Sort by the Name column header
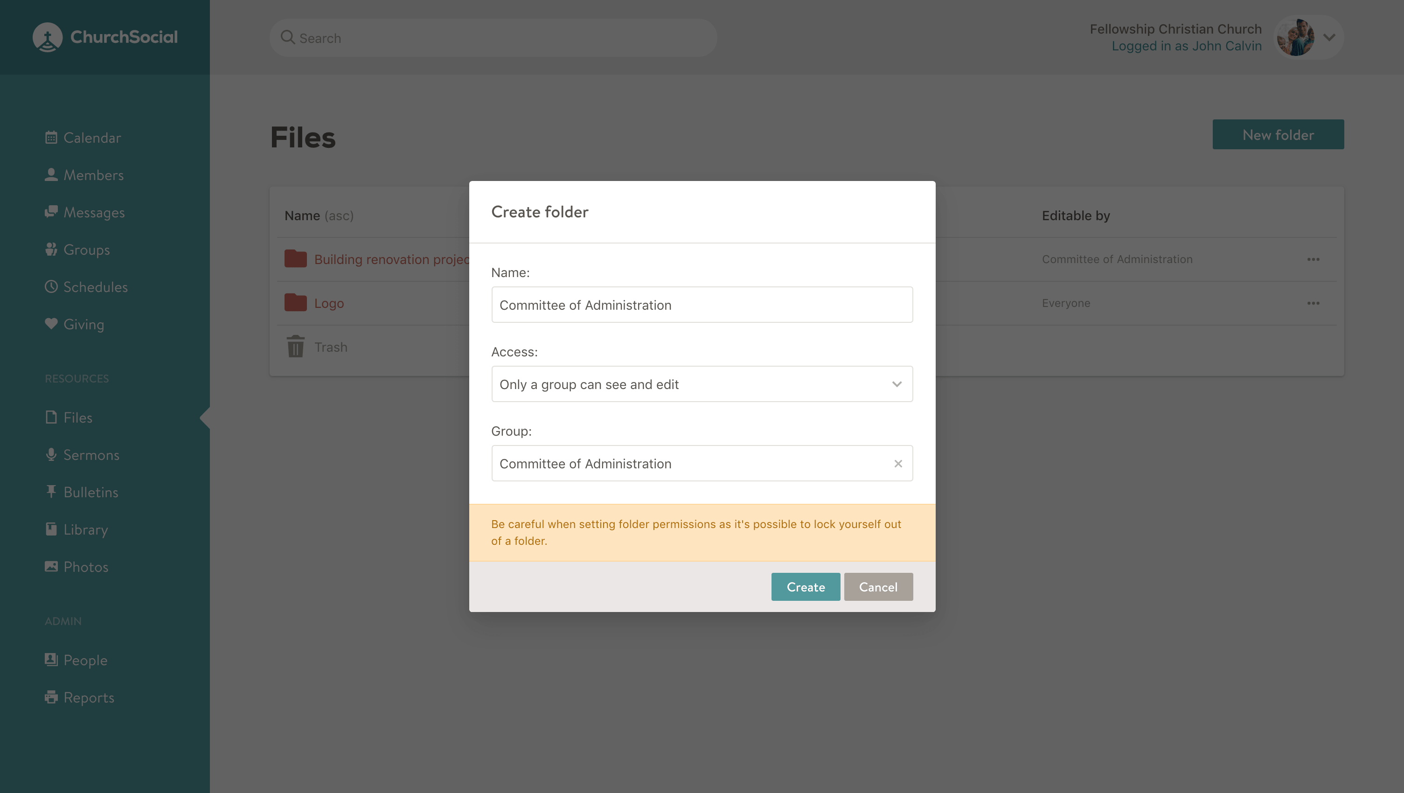The height and width of the screenshot is (793, 1404). tap(319, 216)
